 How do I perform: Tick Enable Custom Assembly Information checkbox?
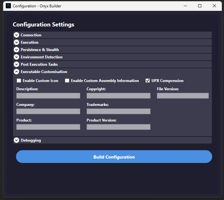point(67,81)
